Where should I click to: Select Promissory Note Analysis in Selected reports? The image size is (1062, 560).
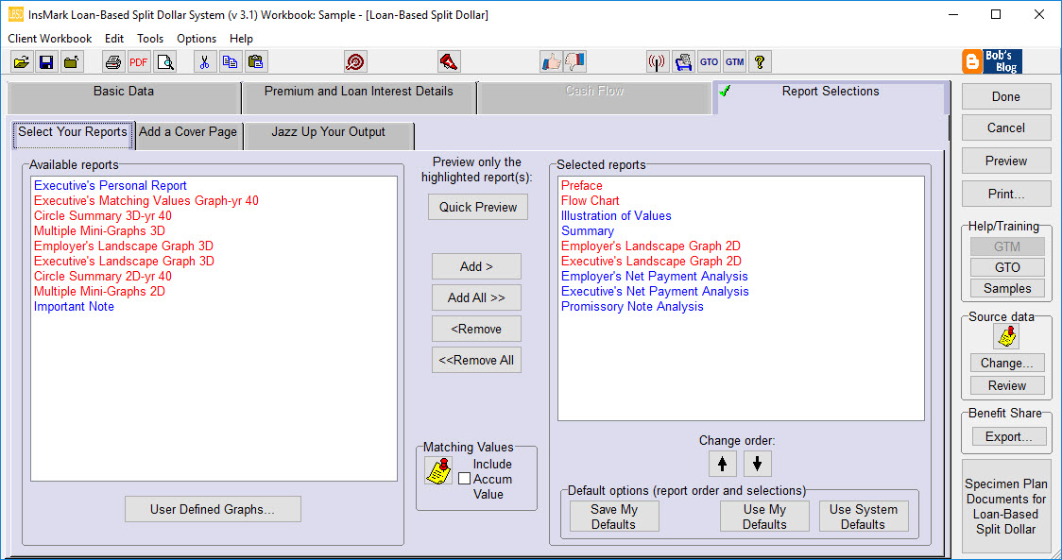tap(630, 306)
